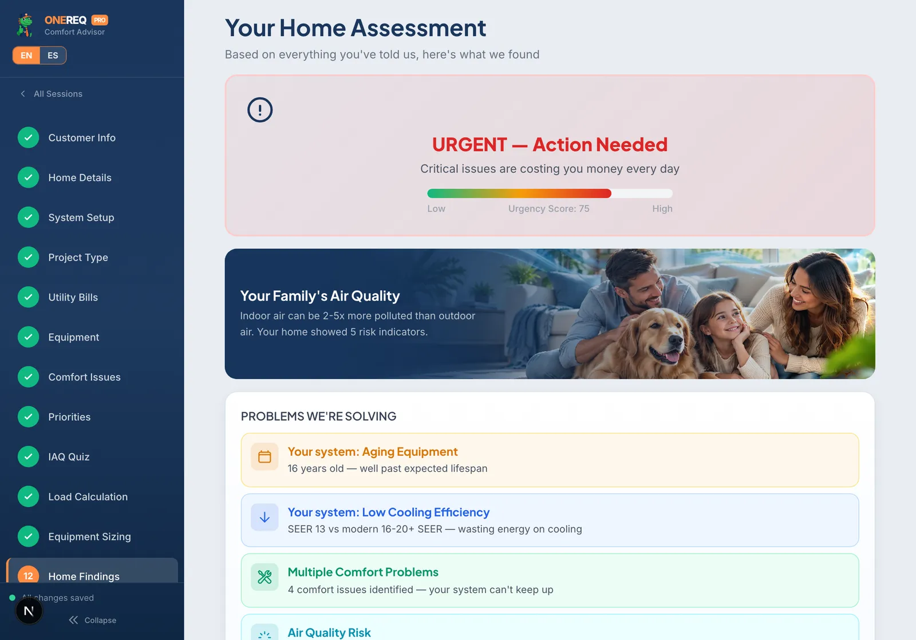Click the down-arrow icon for Low Cooling Efficiency
Viewport: 916px width, 640px height.
pyautogui.click(x=264, y=517)
